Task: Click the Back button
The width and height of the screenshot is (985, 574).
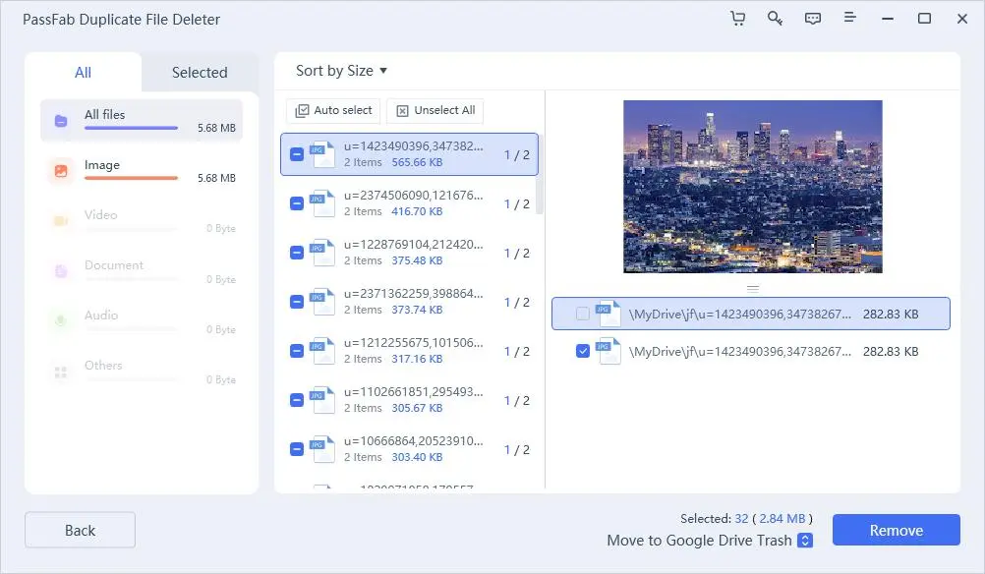Action: pos(80,530)
